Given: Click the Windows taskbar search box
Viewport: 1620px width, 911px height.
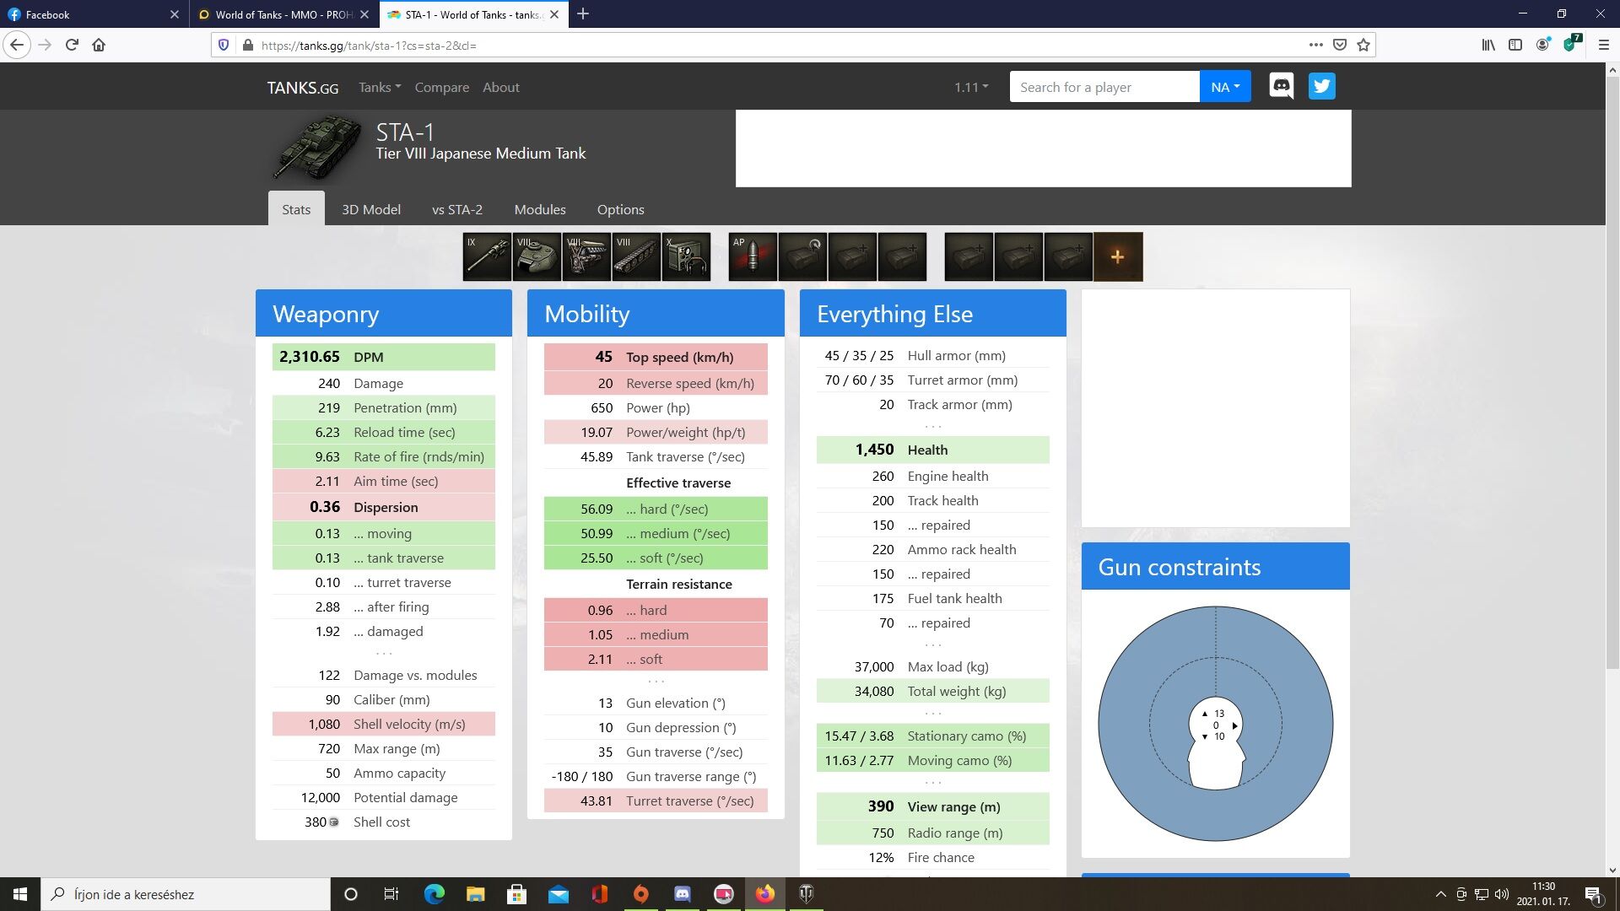Looking at the screenshot, I should (x=186, y=894).
